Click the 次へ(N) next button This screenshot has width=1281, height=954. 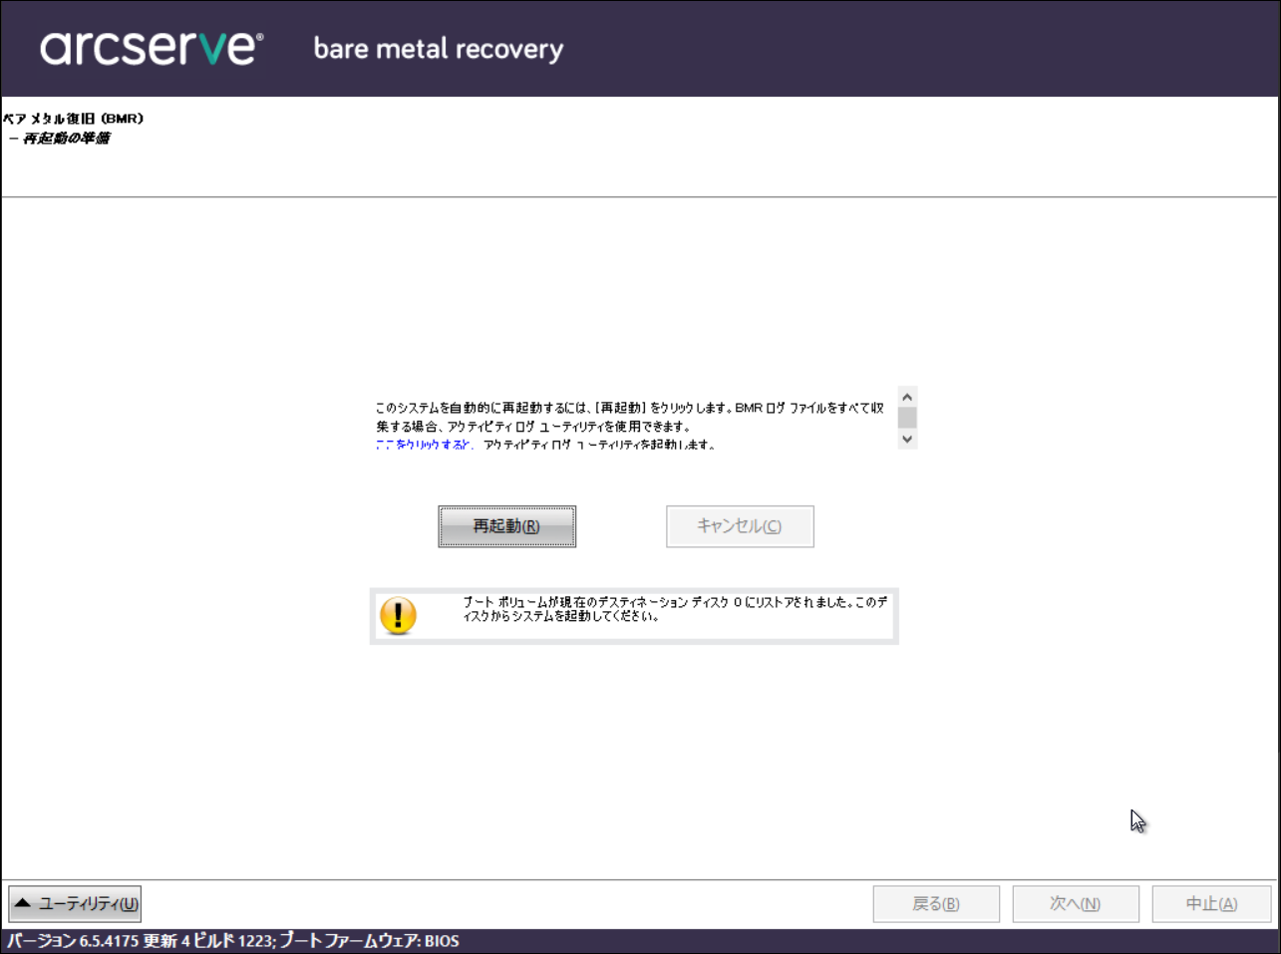coord(1076,904)
